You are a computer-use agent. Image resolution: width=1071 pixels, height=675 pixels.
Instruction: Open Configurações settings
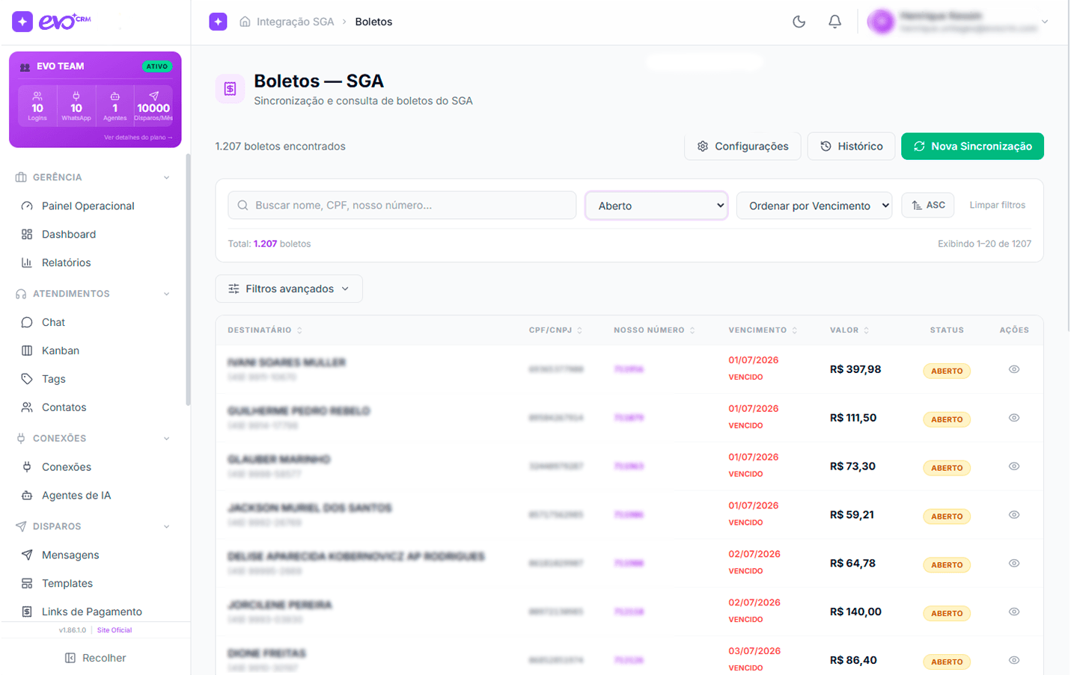point(742,147)
